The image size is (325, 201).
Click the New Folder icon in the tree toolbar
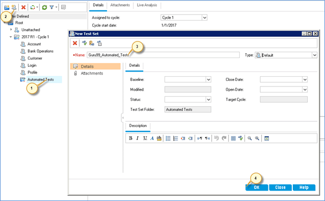point(7,7)
